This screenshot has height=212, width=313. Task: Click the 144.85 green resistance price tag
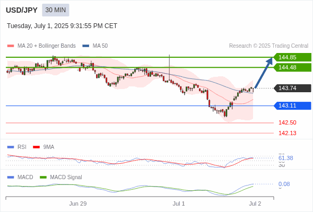click(x=292, y=57)
